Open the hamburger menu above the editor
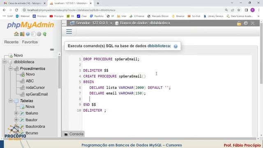 click(69, 31)
